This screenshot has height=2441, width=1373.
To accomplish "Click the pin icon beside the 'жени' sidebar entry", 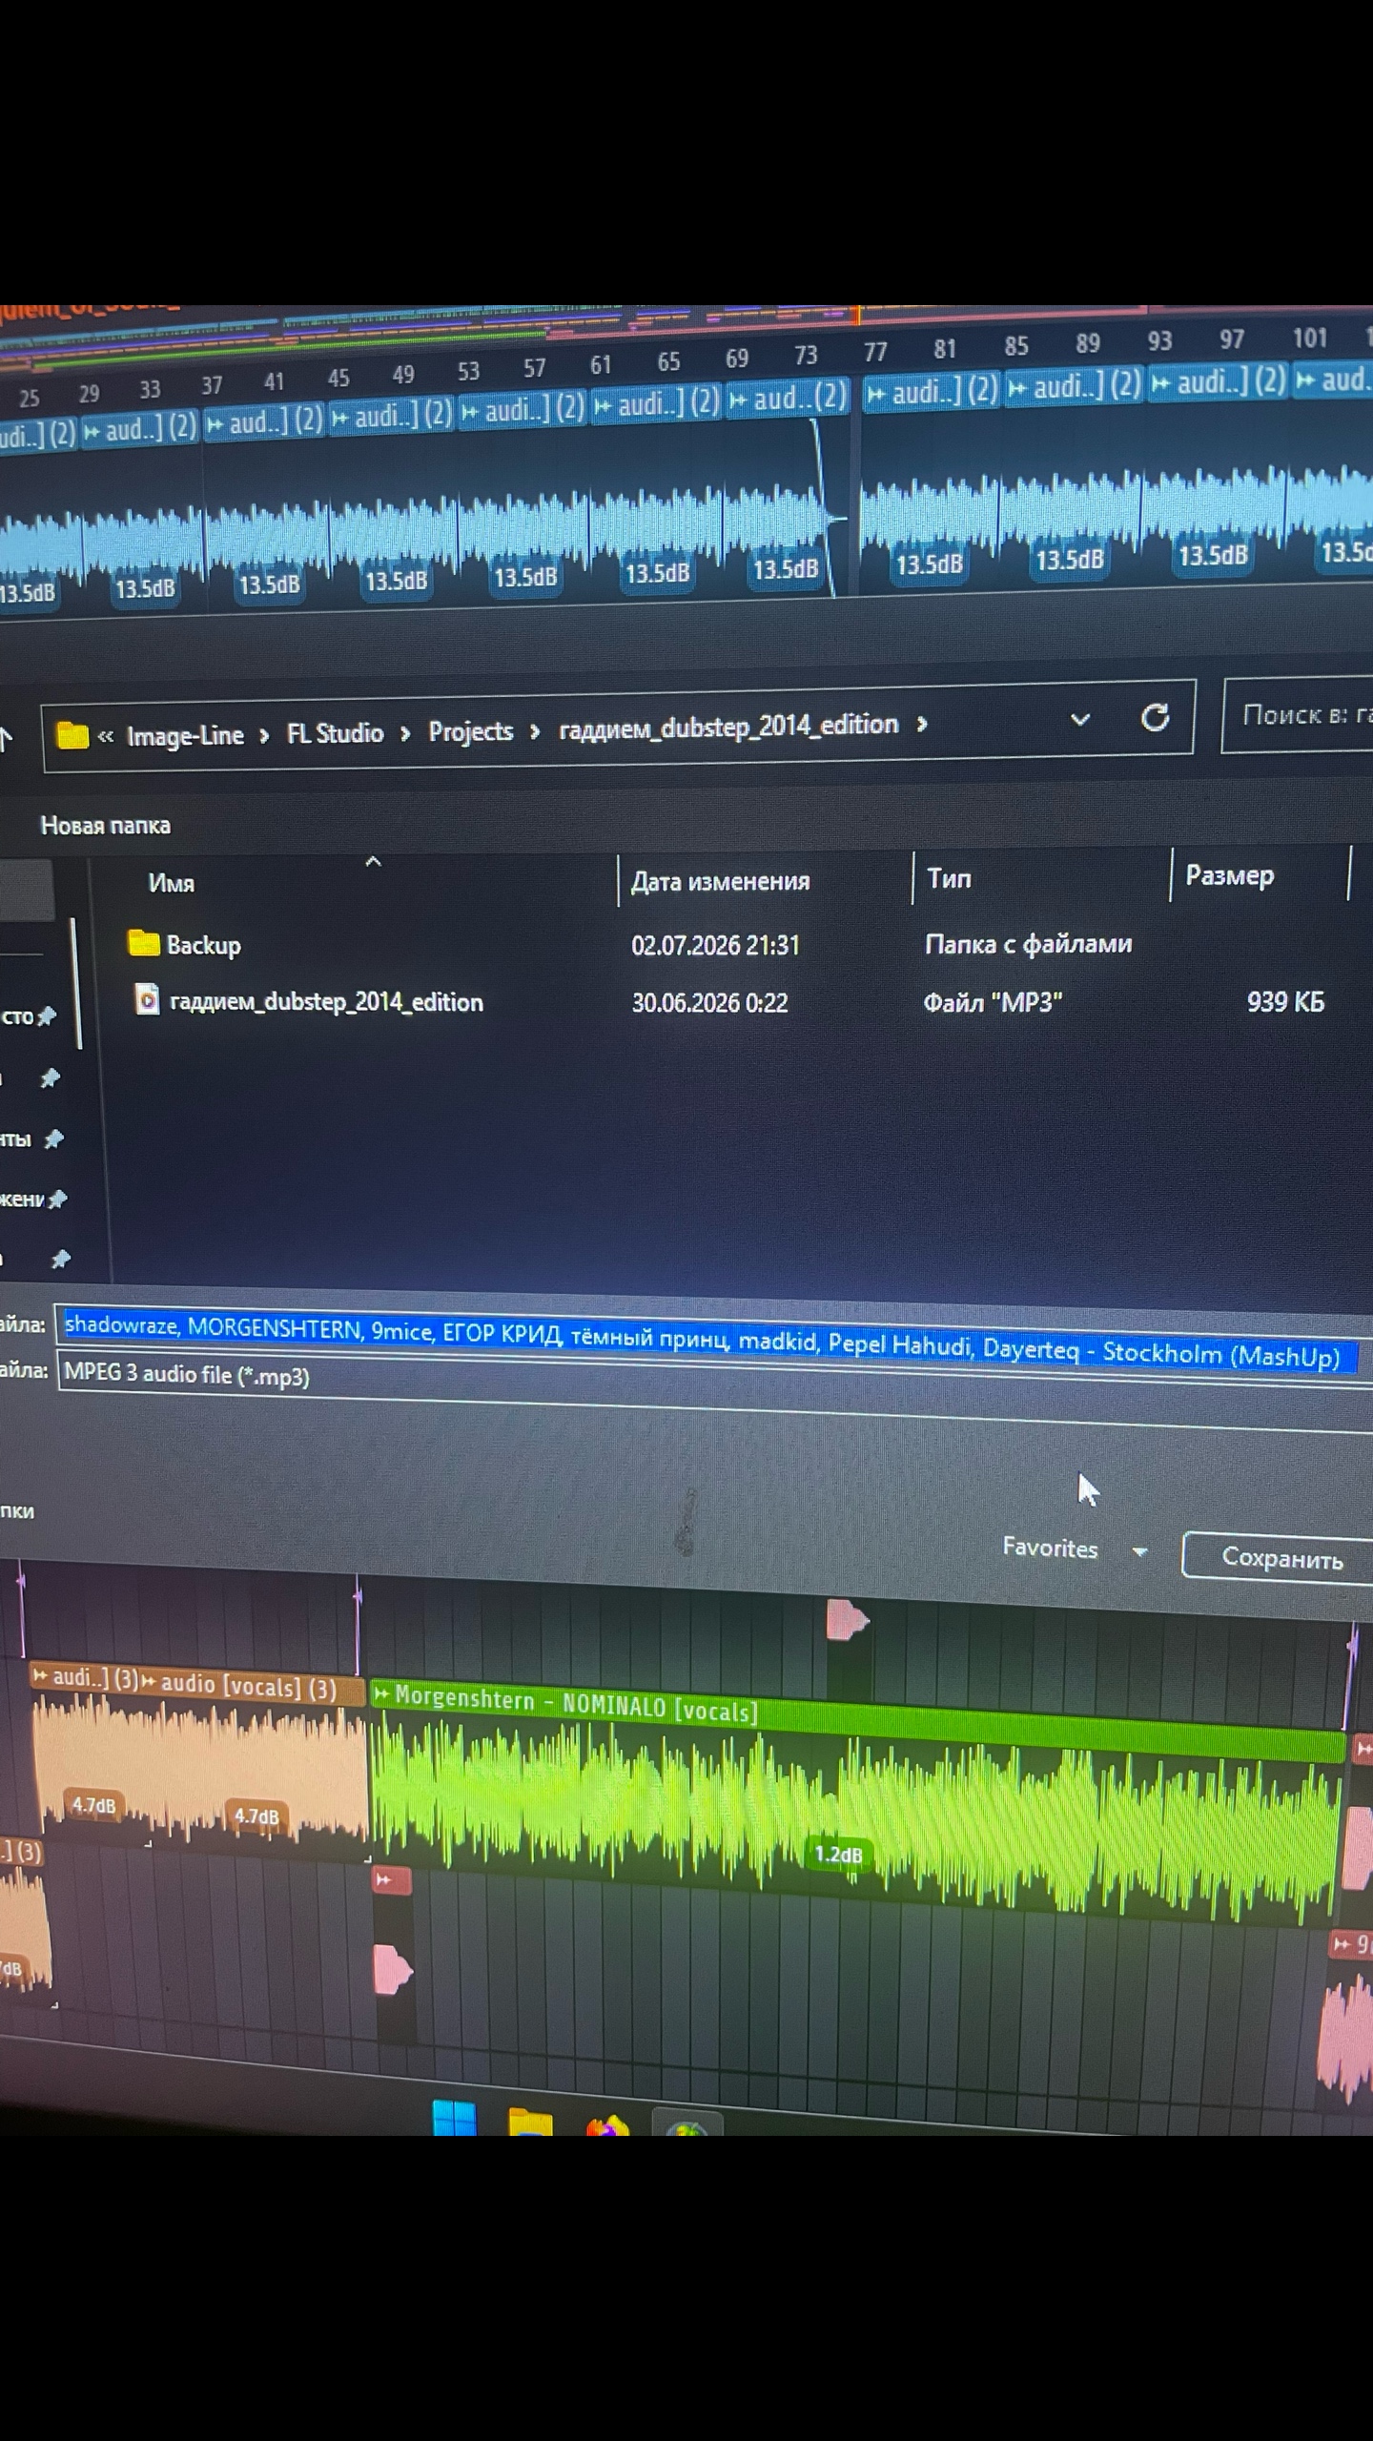I will tap(58, 1199).
